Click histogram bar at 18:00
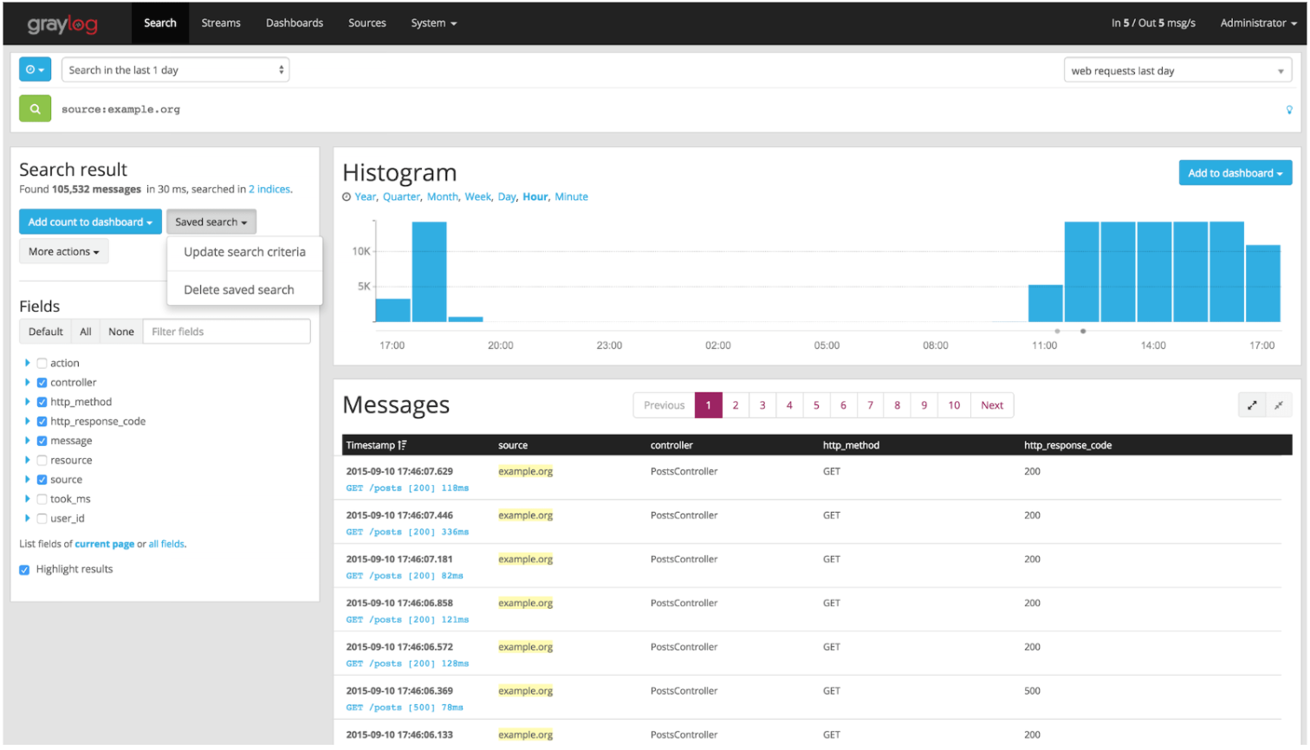 [x=429, y=271]
